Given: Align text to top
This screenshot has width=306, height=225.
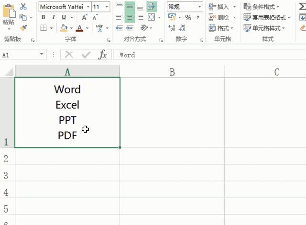Looking at the screenshot, I should click(x=120, y=5).
